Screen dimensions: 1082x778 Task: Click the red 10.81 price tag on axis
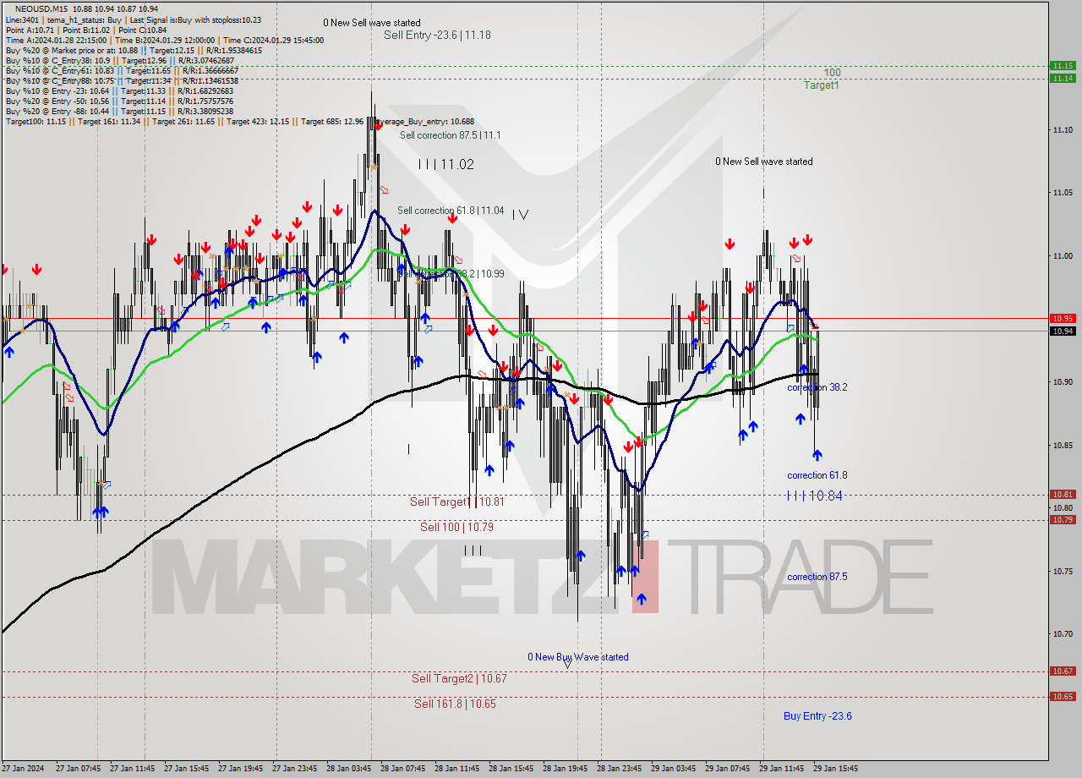tap(1063, 494)
